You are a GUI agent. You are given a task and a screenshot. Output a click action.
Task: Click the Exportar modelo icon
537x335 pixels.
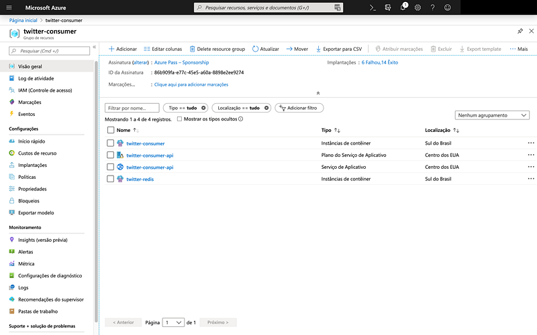click(11, 212)
